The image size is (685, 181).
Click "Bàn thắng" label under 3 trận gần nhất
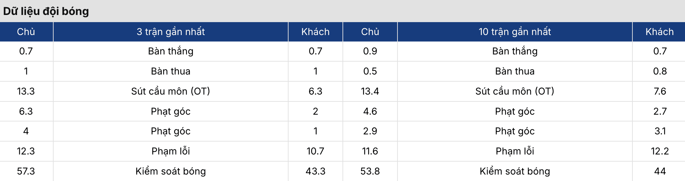point(171,51)
